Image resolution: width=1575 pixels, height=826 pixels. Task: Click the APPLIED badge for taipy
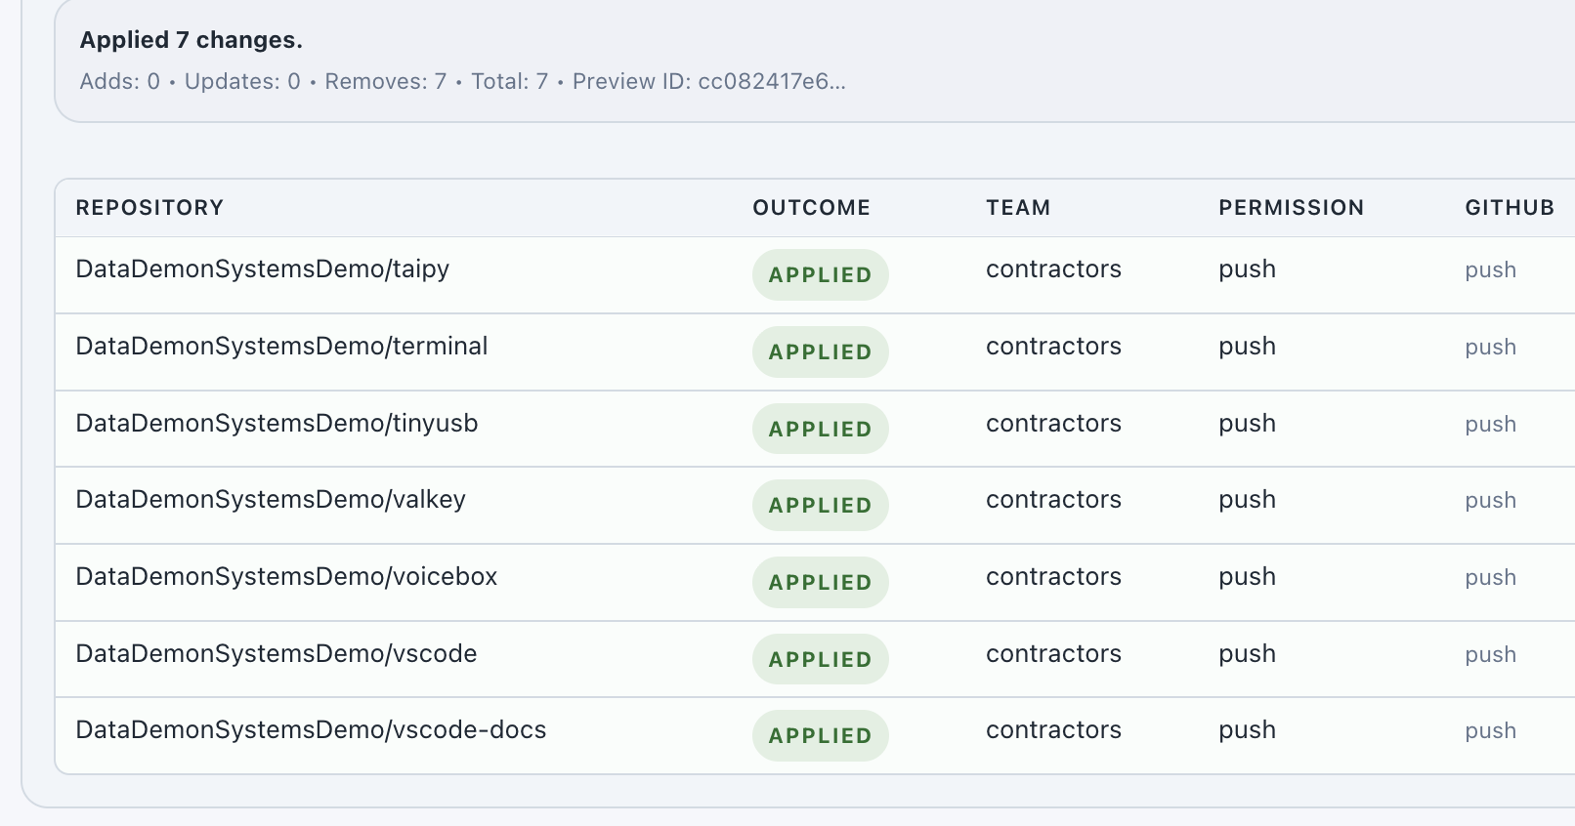coord(820,275)
